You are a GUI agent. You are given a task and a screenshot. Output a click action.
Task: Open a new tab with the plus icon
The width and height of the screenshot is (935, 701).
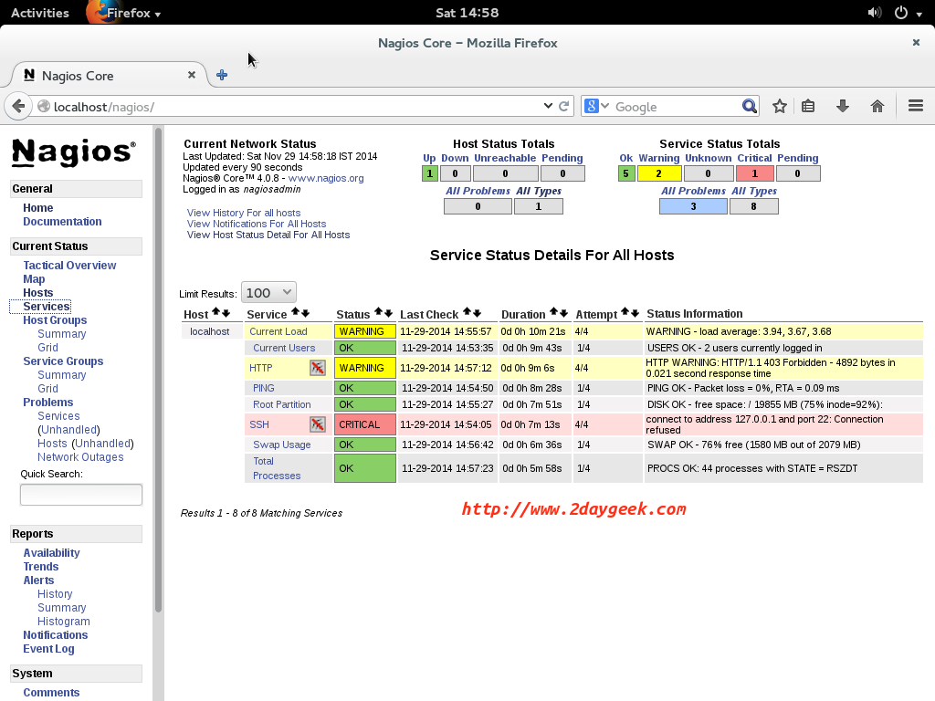click(222, 75)
